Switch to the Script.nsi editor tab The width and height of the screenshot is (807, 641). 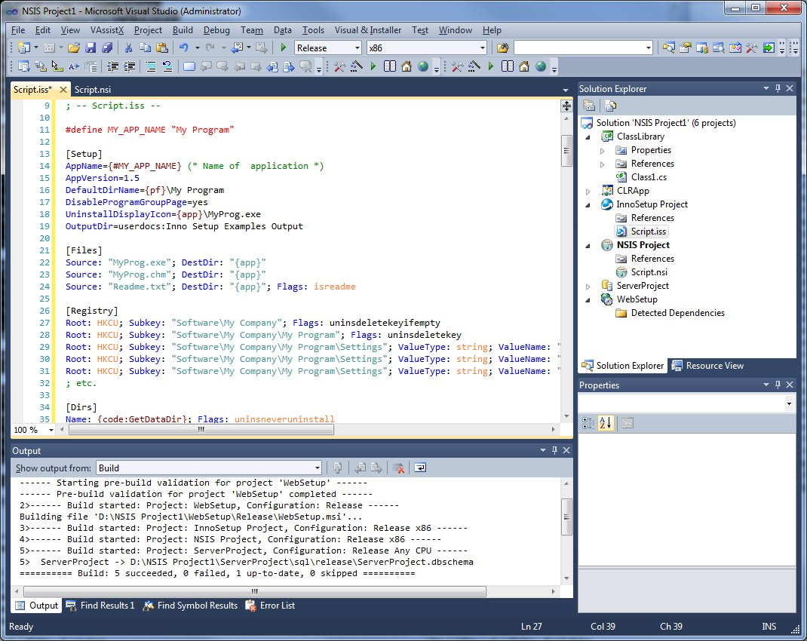(x=93, y=90)
